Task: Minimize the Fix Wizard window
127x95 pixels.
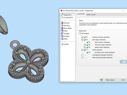Action: click(x=123, y=11)
